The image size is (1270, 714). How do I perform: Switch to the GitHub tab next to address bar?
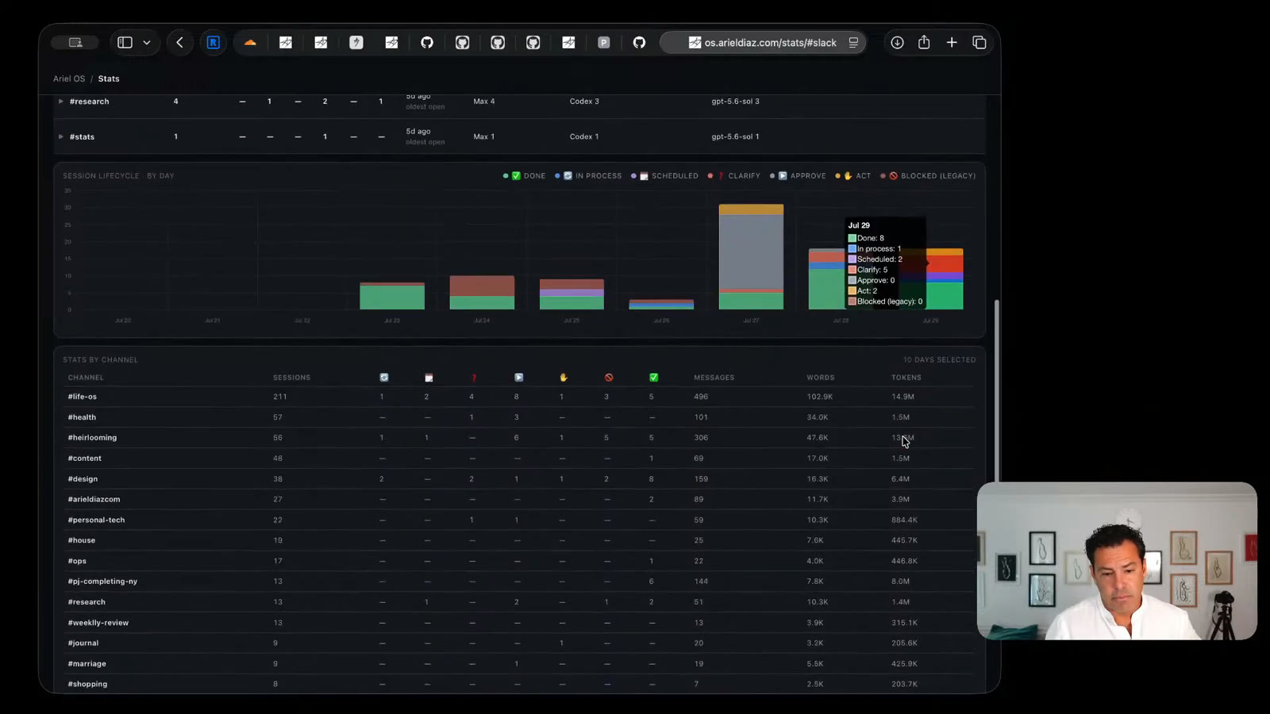639,43
